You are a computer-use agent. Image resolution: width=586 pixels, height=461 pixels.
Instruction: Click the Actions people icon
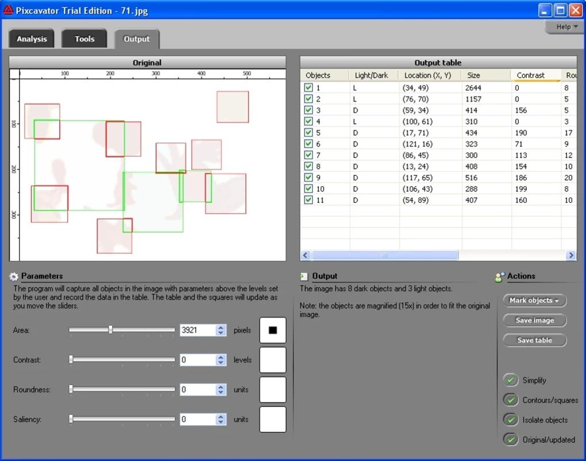pyautogui.click(x=499, y=276)
